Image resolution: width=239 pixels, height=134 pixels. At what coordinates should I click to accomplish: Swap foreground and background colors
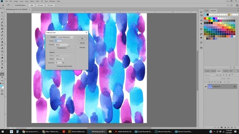(3, 84)
